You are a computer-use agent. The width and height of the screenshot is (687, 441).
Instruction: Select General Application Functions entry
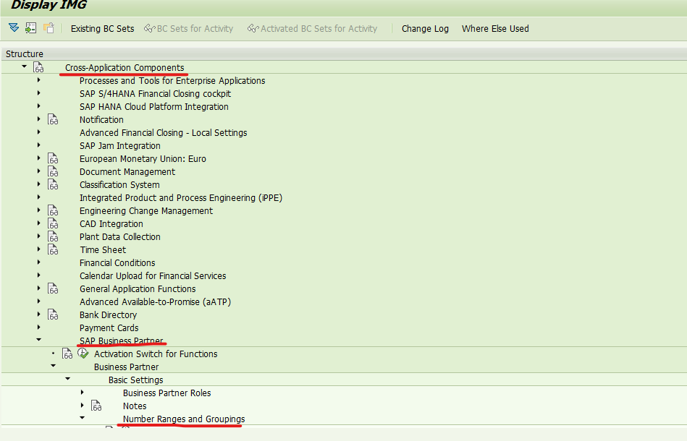(138, 288)
